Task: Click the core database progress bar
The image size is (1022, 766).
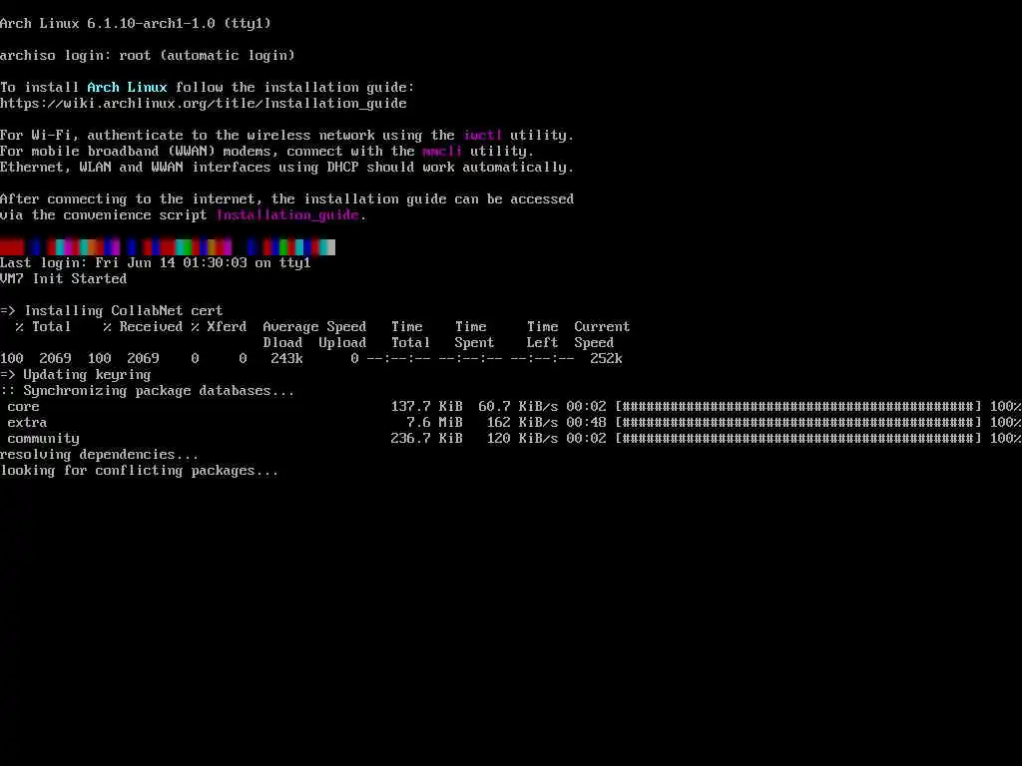Action: [798, 407]
